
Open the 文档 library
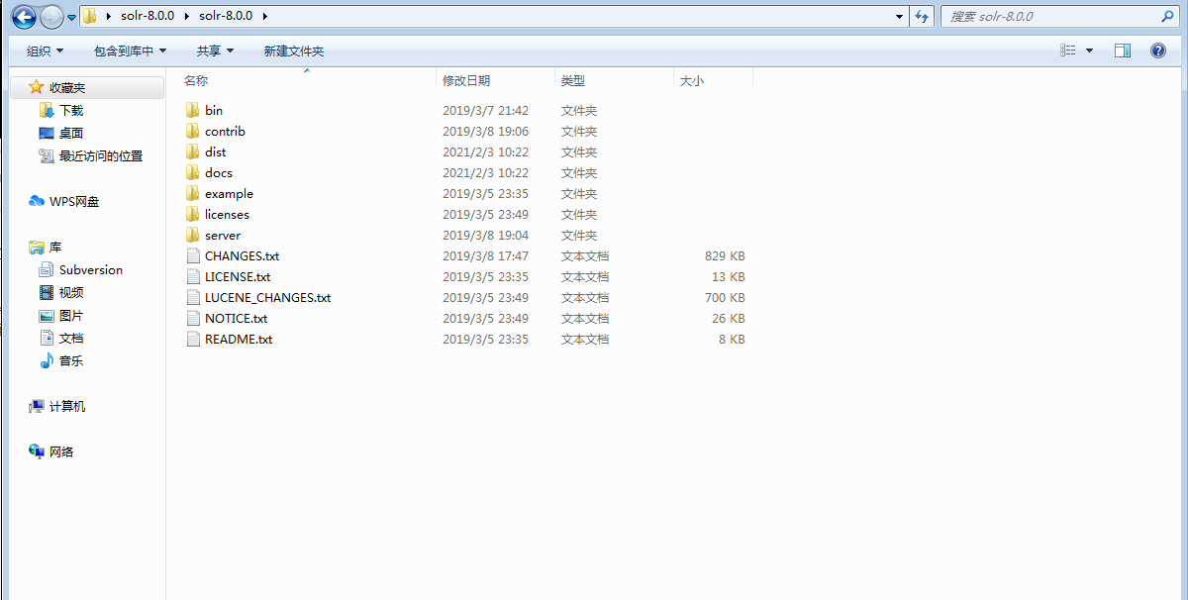(71, 339)
